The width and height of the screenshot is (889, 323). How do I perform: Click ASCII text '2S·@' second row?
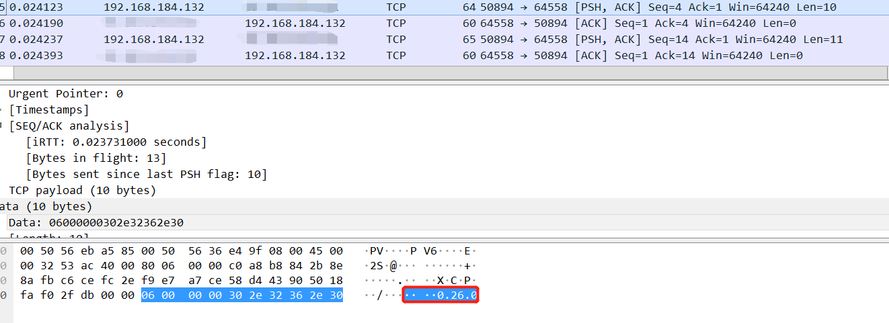(x=383, y=265)
